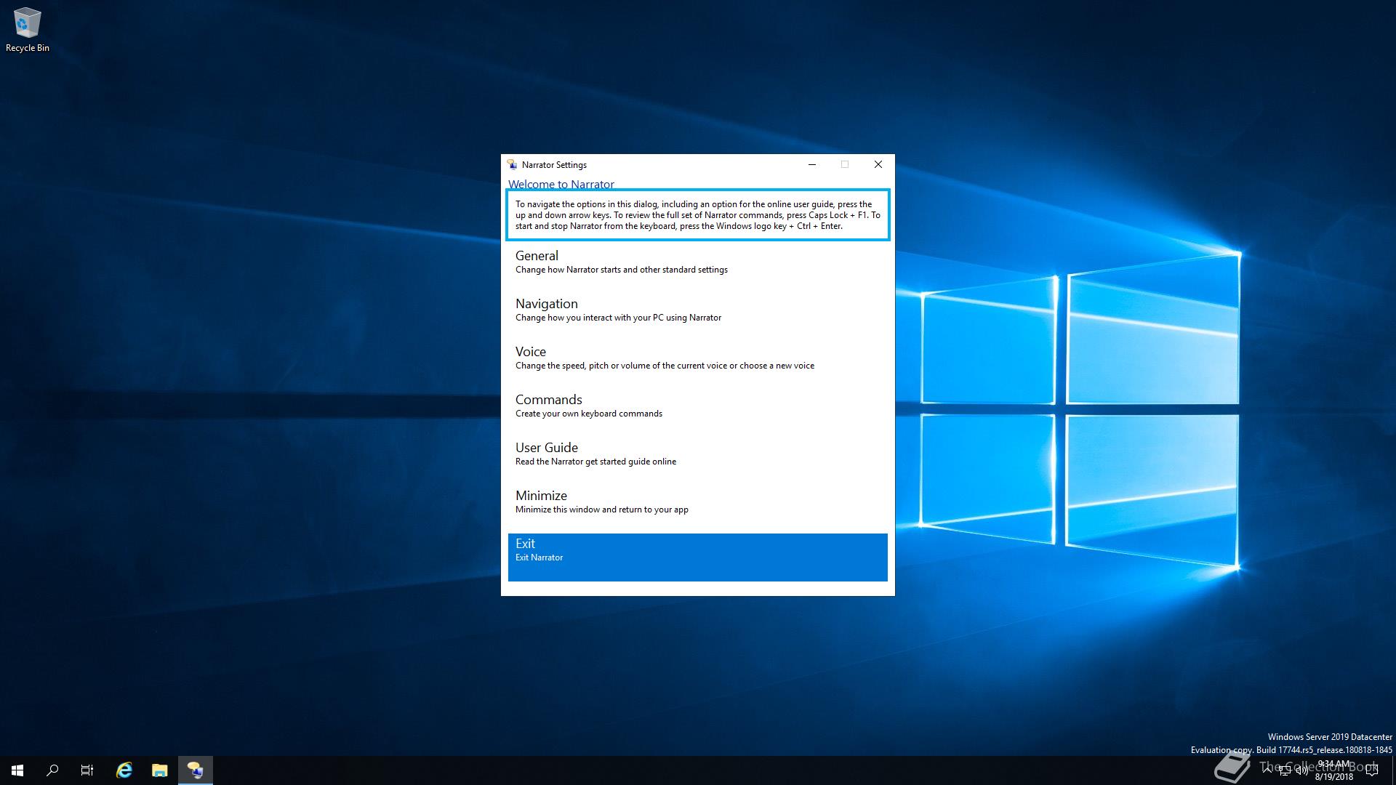Open Task View from the taskbar
1396x785 pixels.
pos(87,770)
